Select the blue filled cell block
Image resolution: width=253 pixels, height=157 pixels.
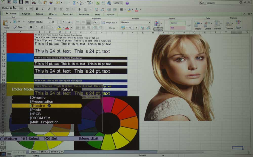[x=20, y=58]
